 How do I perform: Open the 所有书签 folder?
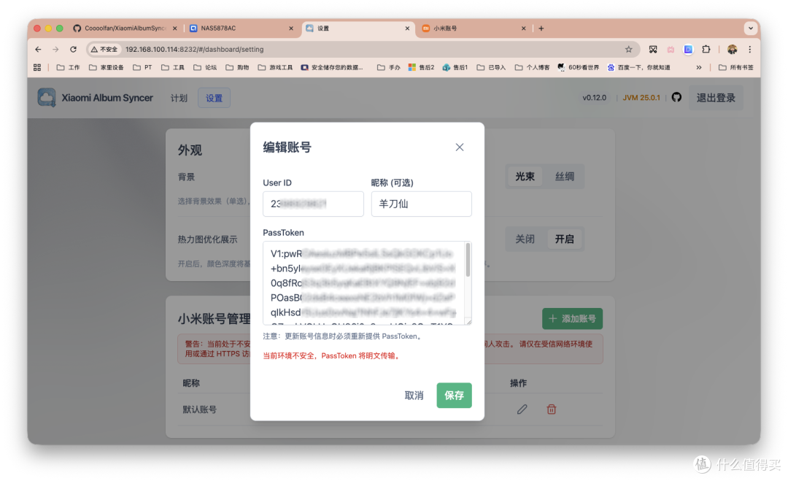[736, 67]
